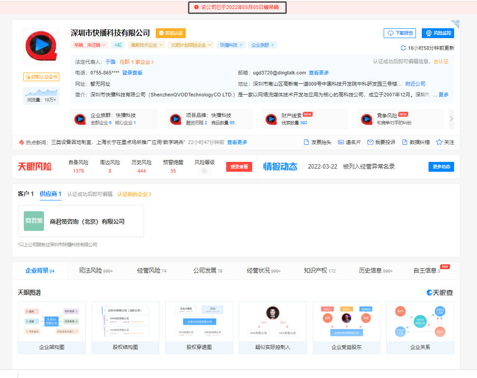The image size is (477, 378).
Task: Click the 递名片 business card icon
Action: 341,142
